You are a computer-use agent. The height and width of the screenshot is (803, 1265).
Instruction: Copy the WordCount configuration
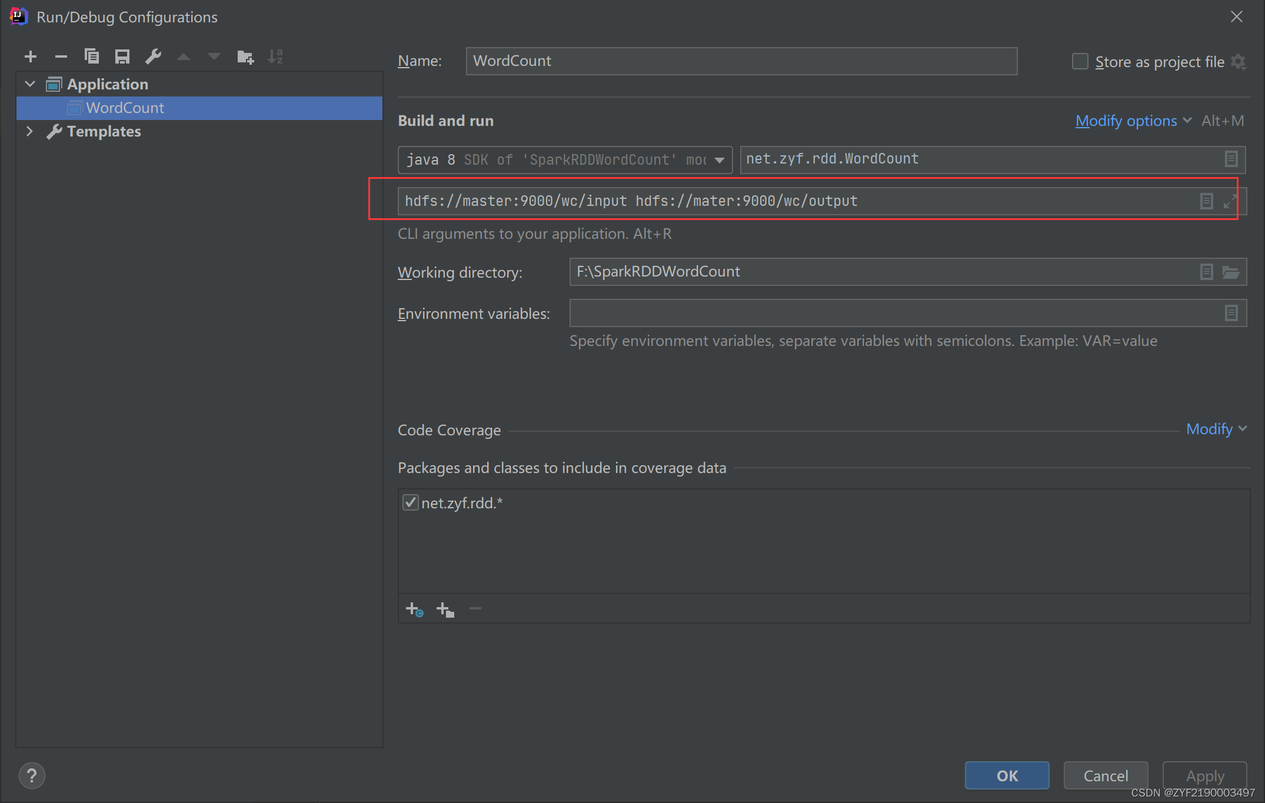click(92, 56)
